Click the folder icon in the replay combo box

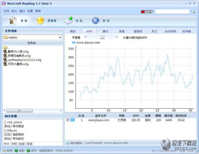(6, 37)
